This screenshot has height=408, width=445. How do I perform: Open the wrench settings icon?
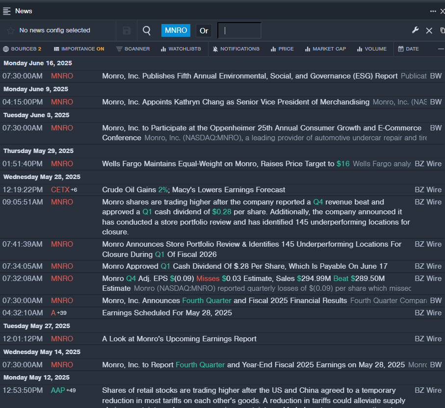pyautogui.click(x=415, y=30)
